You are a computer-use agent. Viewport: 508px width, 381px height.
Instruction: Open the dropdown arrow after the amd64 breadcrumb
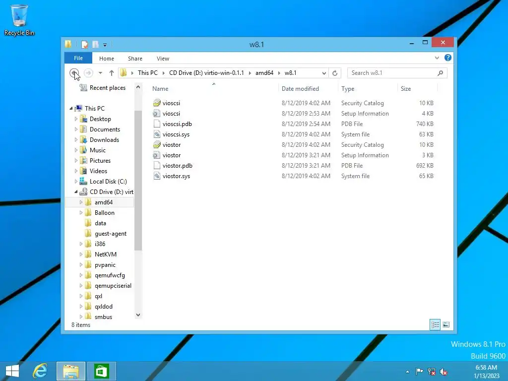[x=279, y=73]
